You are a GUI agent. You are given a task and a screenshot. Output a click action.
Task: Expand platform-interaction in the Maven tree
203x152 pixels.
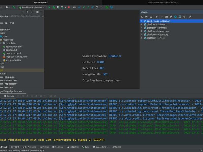(x=142, y=31)
